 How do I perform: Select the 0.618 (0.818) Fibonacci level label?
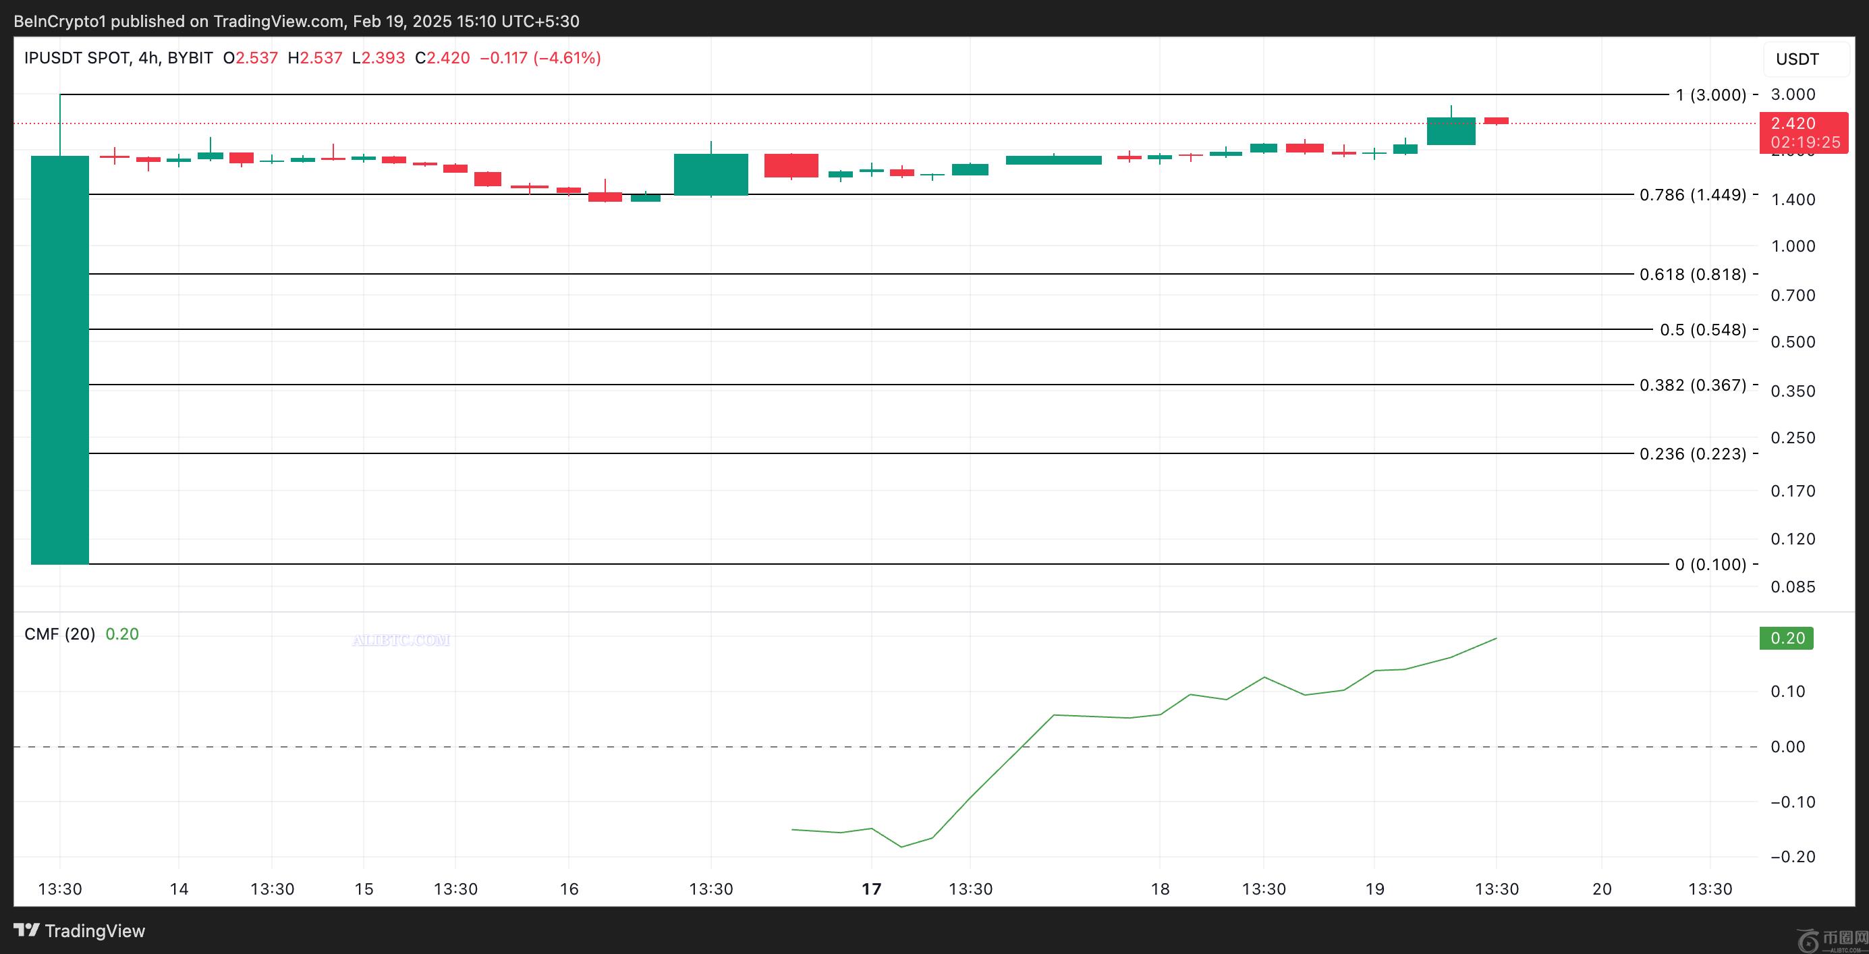1693,274
